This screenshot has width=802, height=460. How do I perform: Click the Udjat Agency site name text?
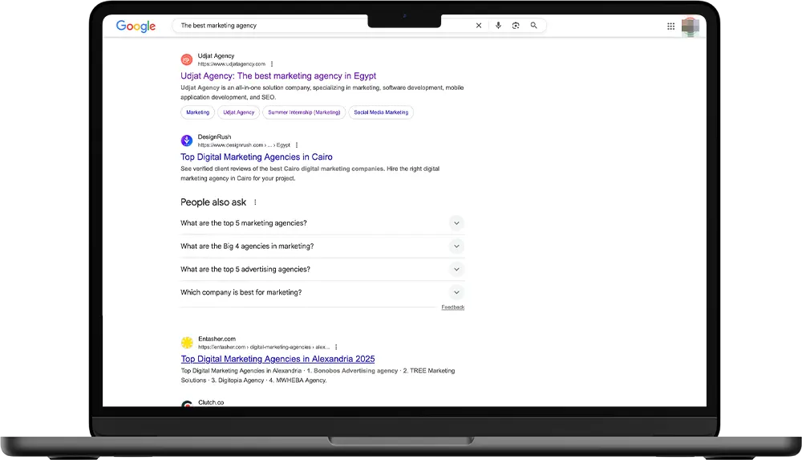click(216, 56)
